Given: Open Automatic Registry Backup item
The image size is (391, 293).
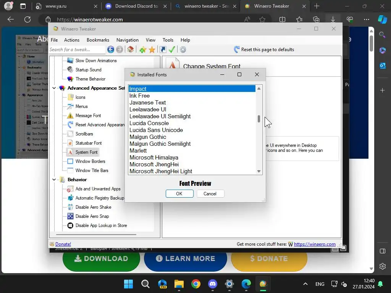Looking at the screenshot, I should 100,198.
